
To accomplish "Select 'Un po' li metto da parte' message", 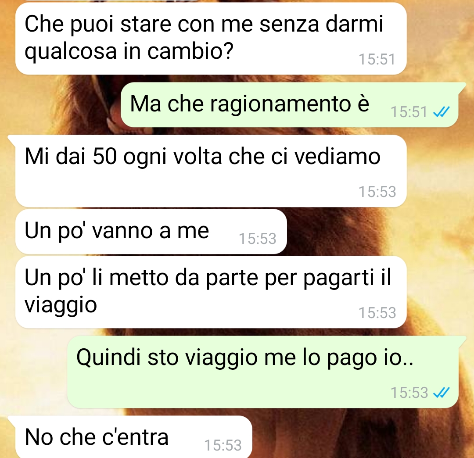I will [211, 292].
